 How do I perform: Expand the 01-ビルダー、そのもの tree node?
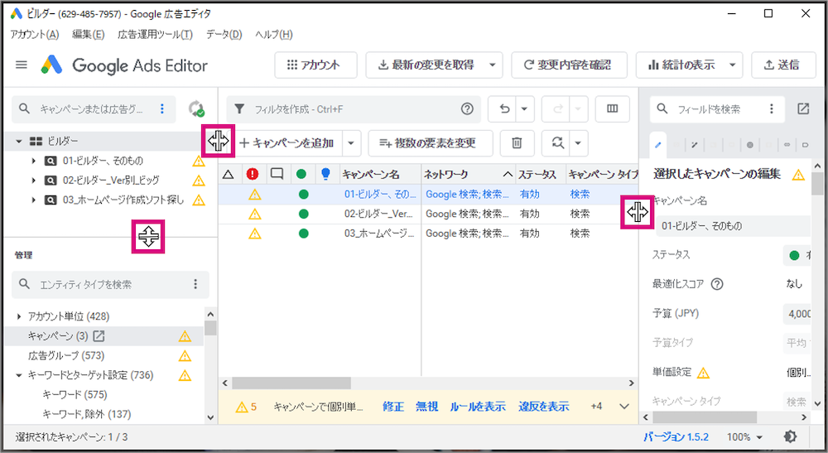[x=33, y=161]
